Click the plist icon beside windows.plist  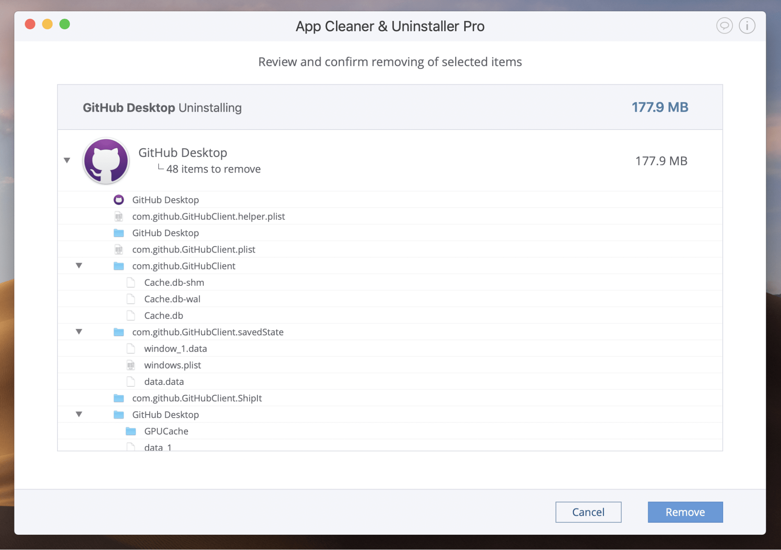[x=131, y=365]
